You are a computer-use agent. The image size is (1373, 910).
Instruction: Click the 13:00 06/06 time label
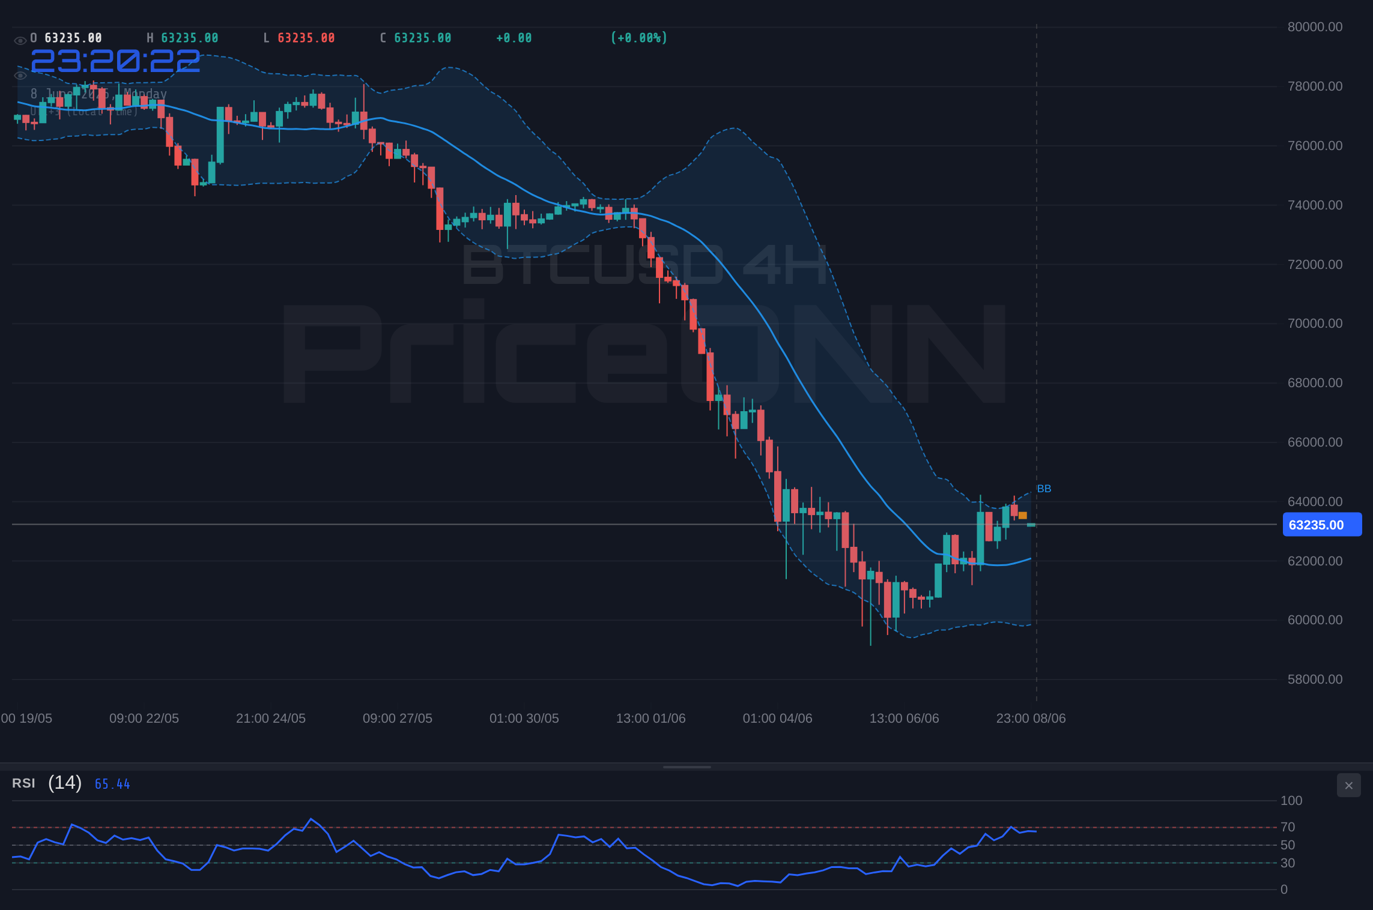point(905,719)
